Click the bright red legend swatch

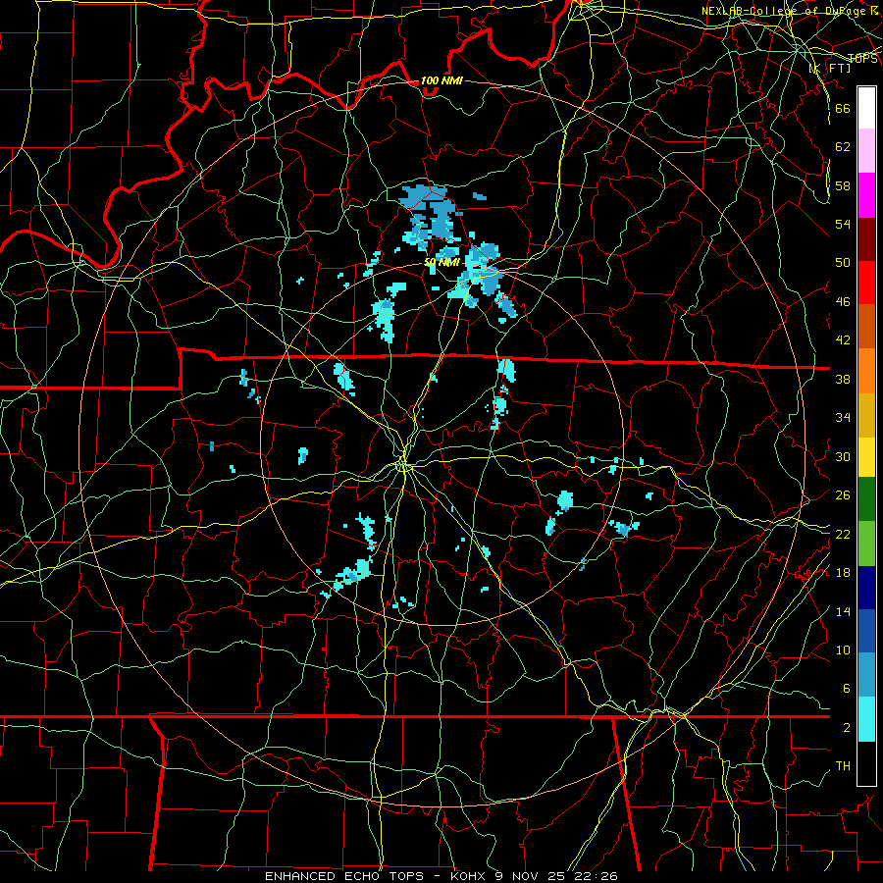tap(866, 283)
